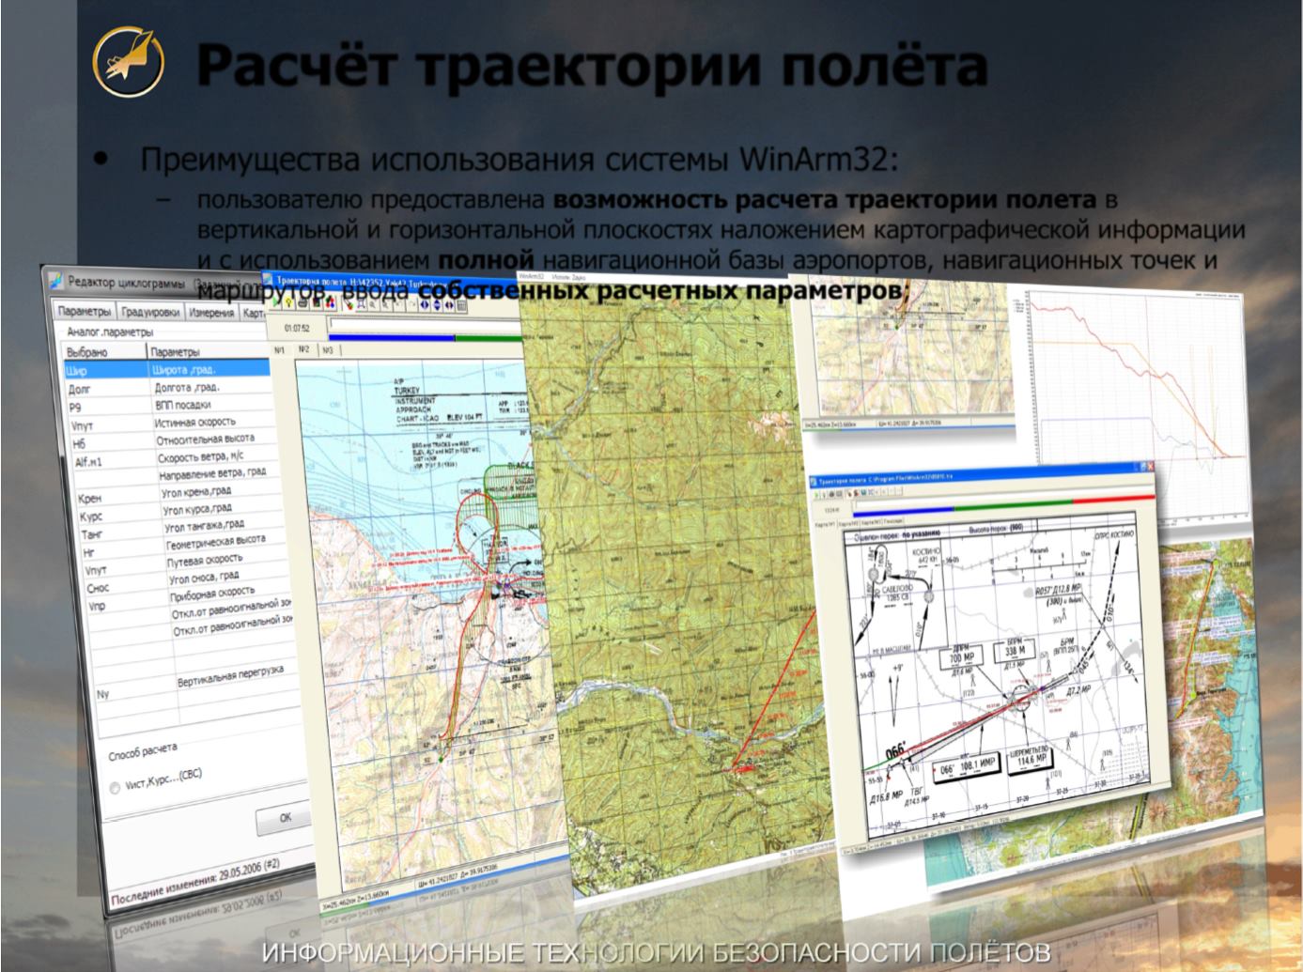Image resolution: width=1303 pixels, height=972 pixels.
Task: Click the Параметры column header in the table
Action: (x=209, y=351)
